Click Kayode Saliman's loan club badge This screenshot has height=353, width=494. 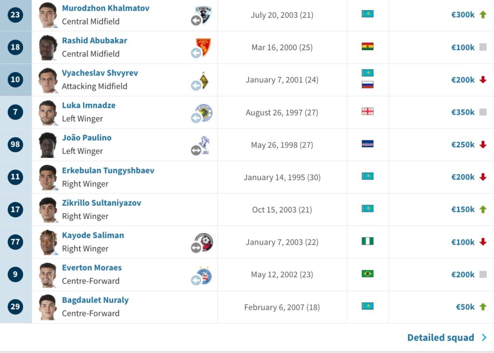tap(205, 242)
